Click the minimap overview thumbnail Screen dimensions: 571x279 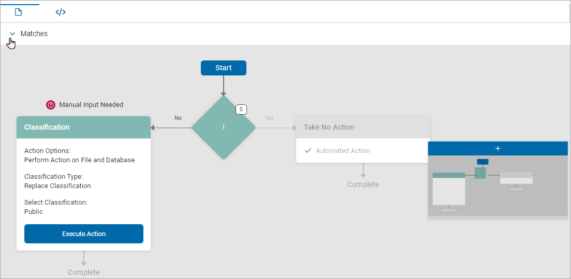click(x=497, y=185)
